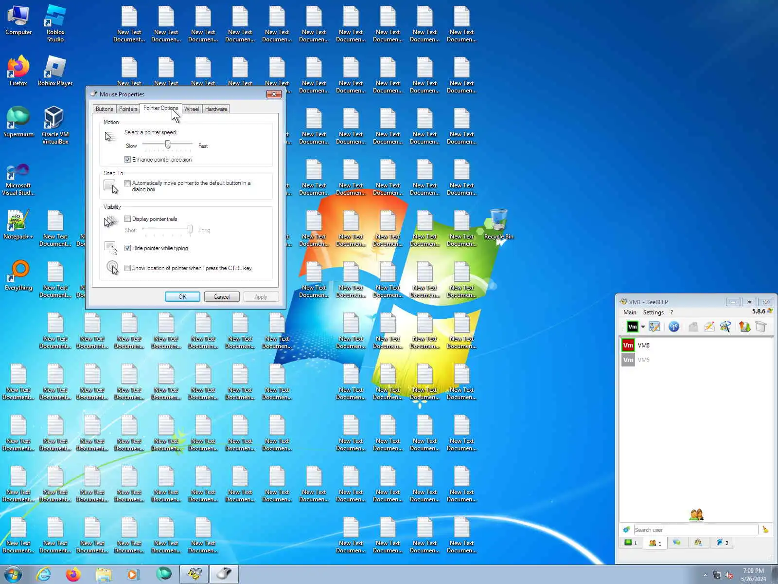Select the Firefox desktop shortcut
Image resolution: width=778 pixels, height=584 pixels.
[18, 72]
